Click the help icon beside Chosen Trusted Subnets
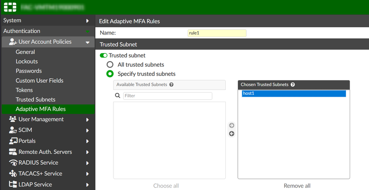 click(x=293, y=85)
